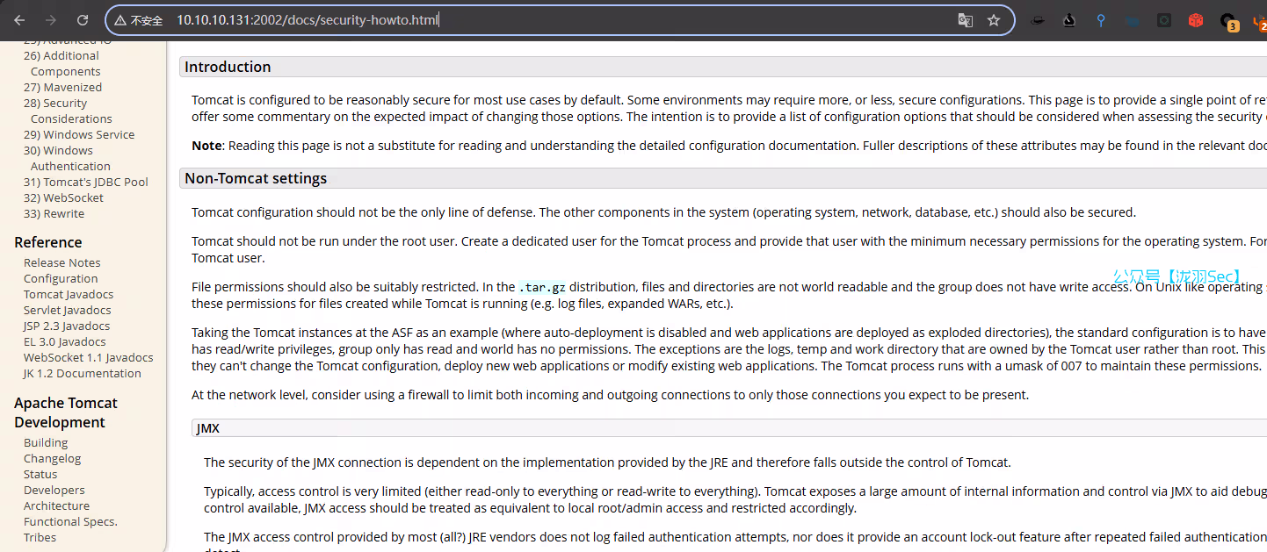1267x552 pixels.
Task: Open the translate page icon
Action: 965,20
